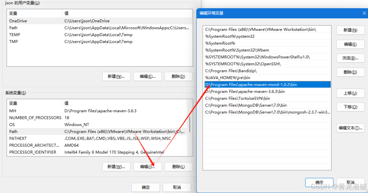The width and height of the screenshot is (368, 193).
Task: Close the 编辑环境变量 dialog with X
Action: tap(364, 13)
